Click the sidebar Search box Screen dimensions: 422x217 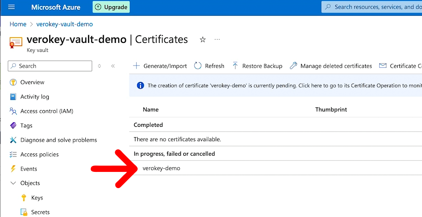(50, 66)
